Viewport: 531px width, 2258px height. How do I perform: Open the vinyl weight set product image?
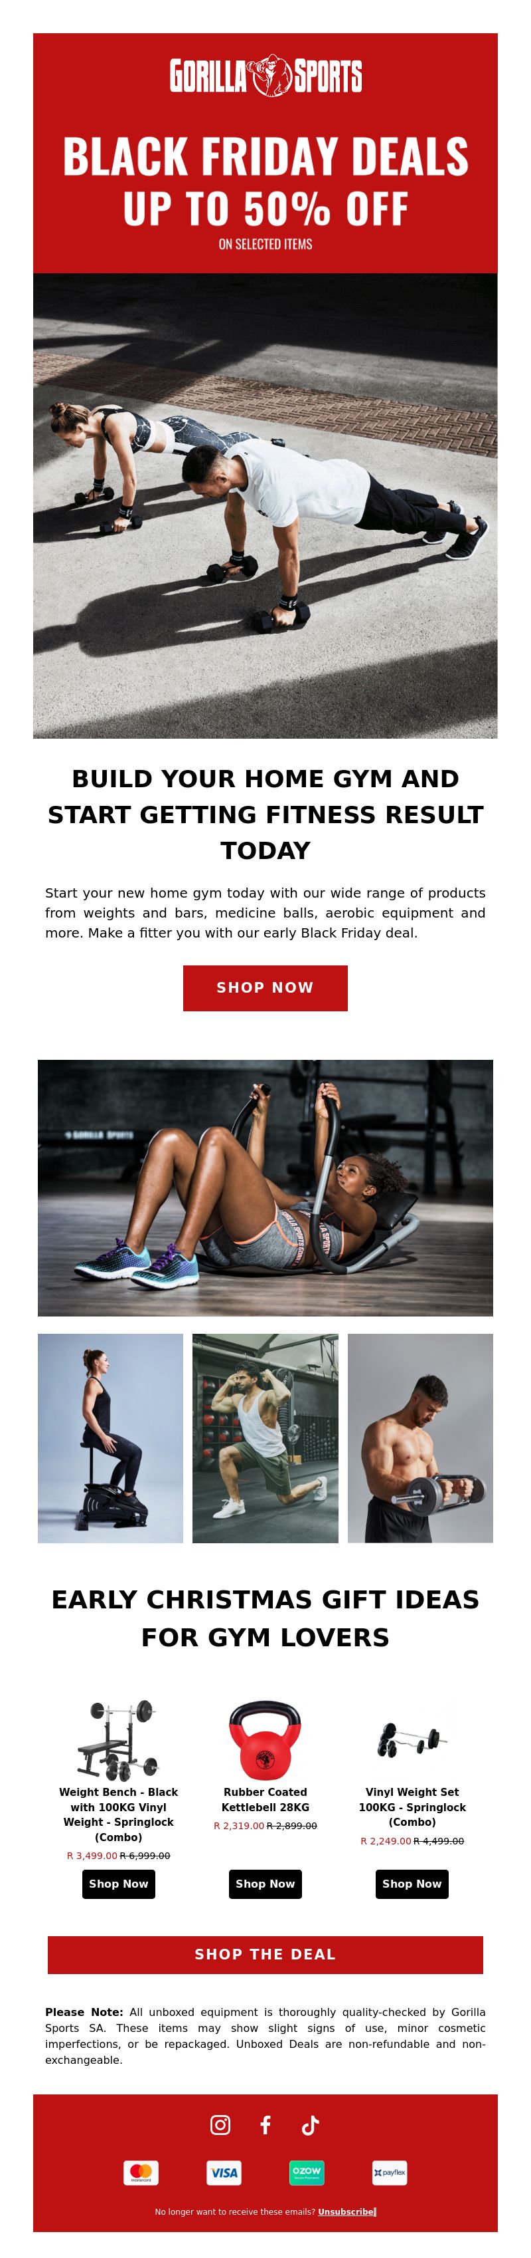[x=412, y=1739]
